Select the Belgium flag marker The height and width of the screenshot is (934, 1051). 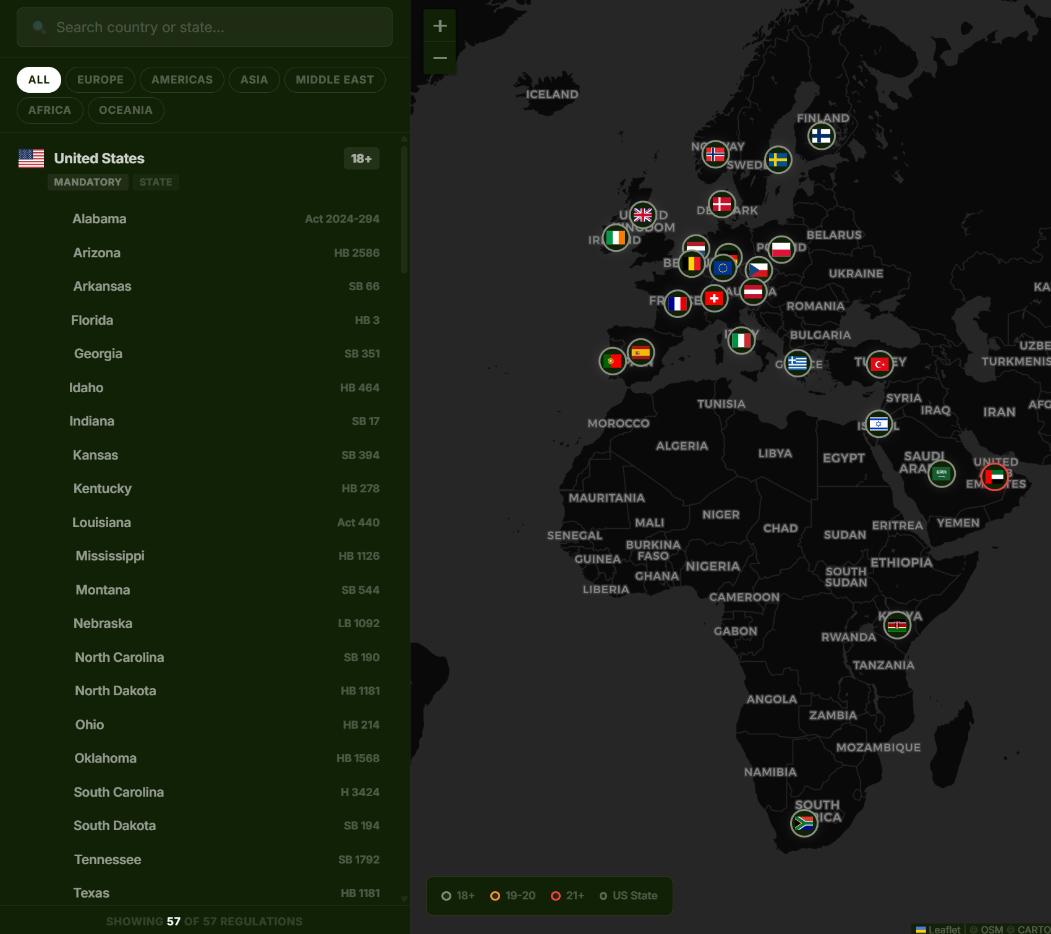pyautogui.click(x=692, y=264)
